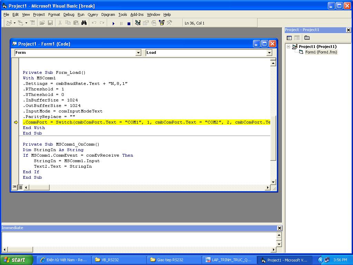
Task: Open the Add Form dropdown arrow
Action: click(26, 23)
